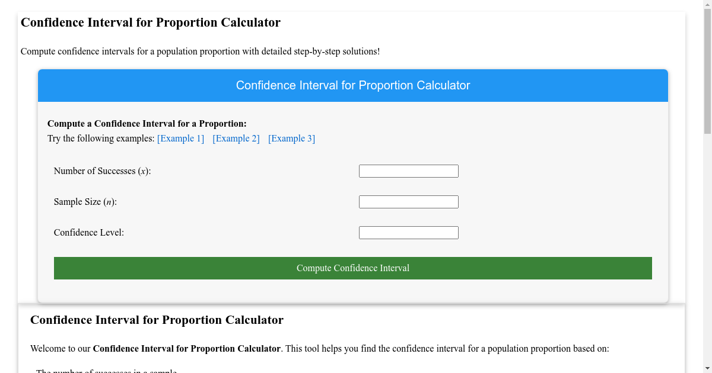Open the Example 2 link
The width and height of the screenshot is (712, 373).
[x=236, y=138]
